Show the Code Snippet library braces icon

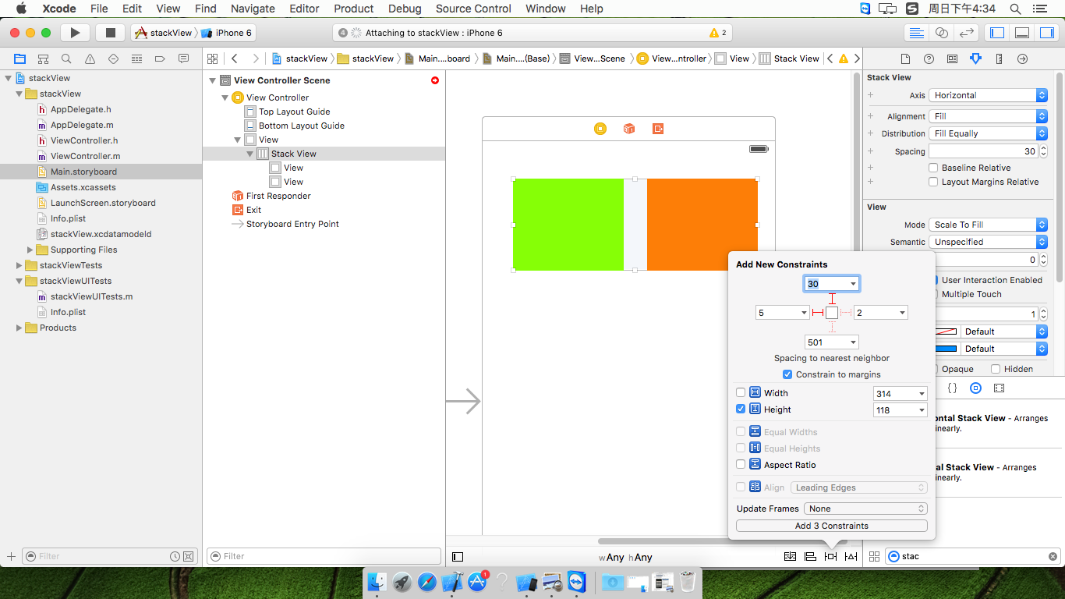952,388
